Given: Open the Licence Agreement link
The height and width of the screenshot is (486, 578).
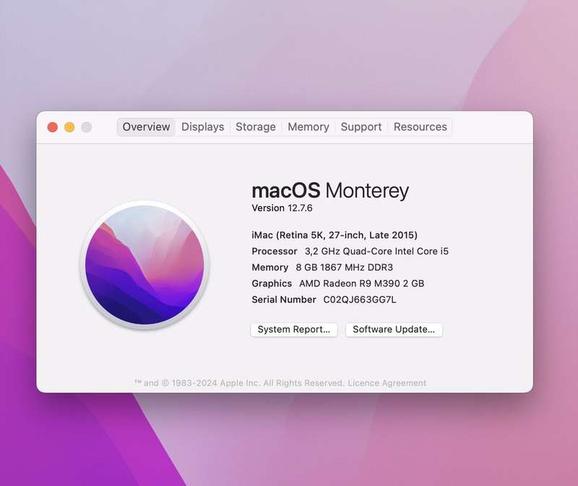Looking at the screenshot, I should click(x=387, y=383).
